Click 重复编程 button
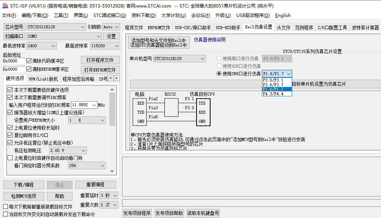Viewport: 381px width, 218px height. click(x=96, y=184)
